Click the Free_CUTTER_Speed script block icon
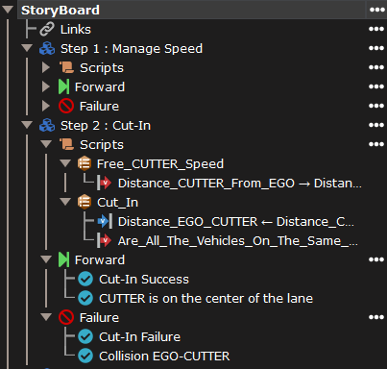This screenshot has width=387, height=369. click(x=85, y=163)
